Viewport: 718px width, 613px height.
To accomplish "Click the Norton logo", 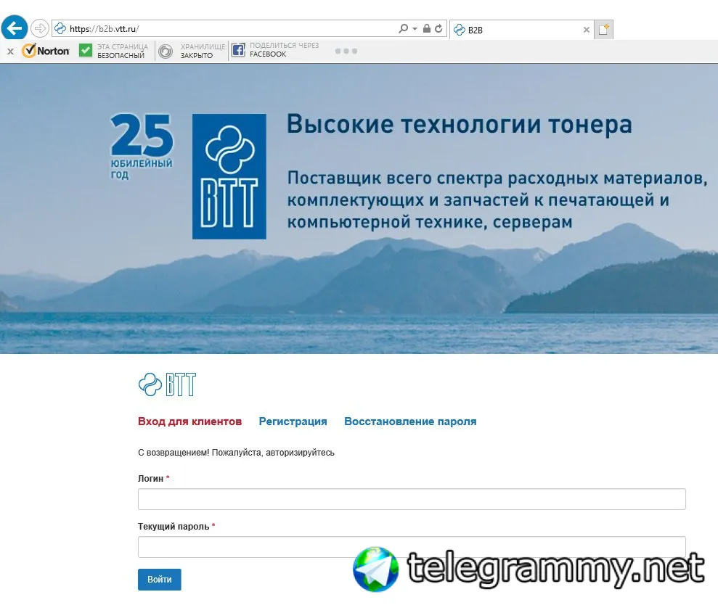I will (46, 50).
